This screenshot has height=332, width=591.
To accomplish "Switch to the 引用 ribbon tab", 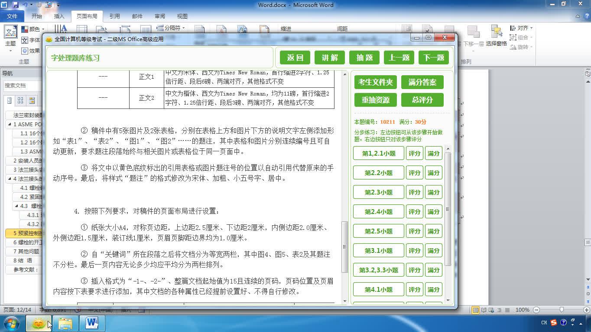I will click(x=114, y=16).
